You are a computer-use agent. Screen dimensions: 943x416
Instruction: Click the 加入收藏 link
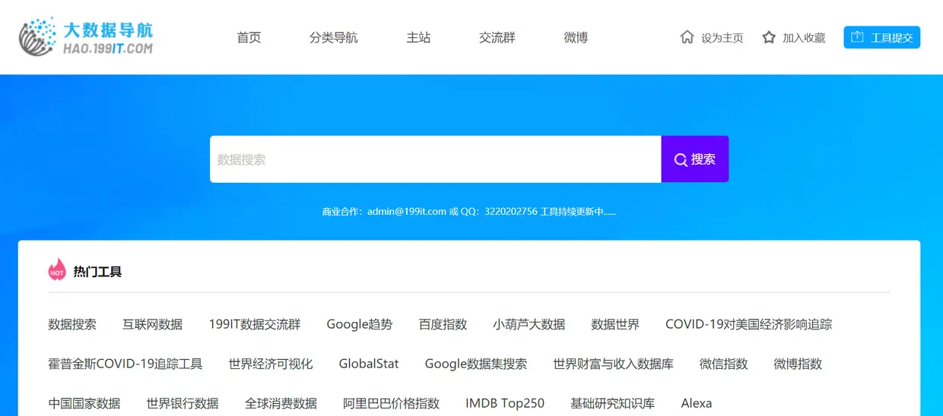804,38
